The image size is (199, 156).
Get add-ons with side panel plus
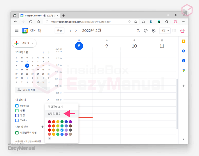(x=184, y=86)
